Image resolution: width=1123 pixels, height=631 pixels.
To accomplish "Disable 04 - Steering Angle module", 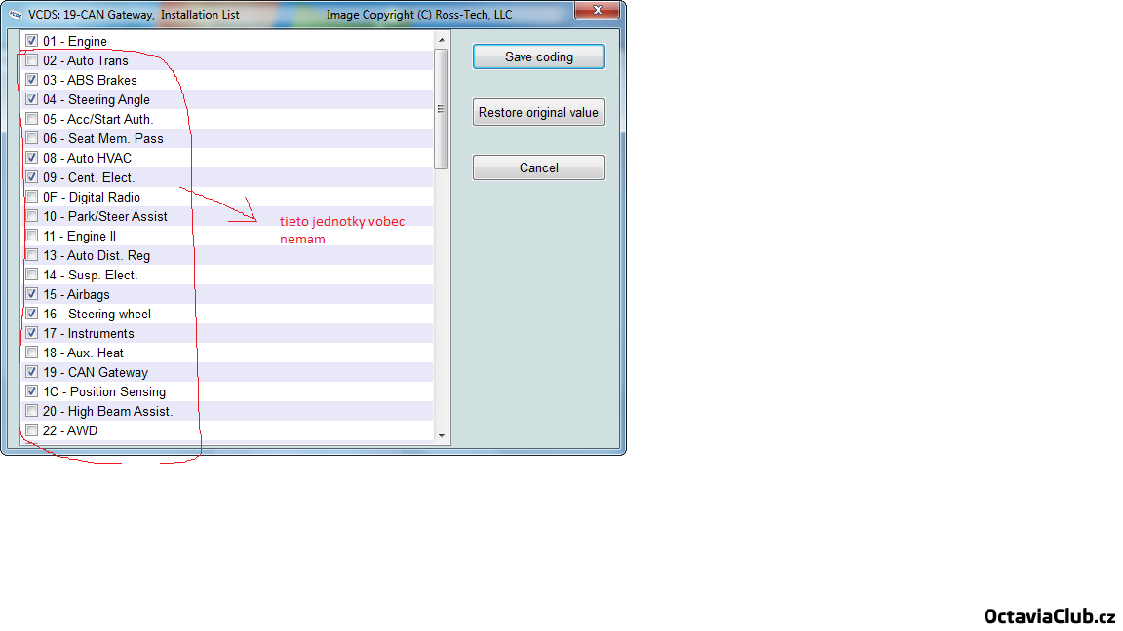I will tap(32, 99).
